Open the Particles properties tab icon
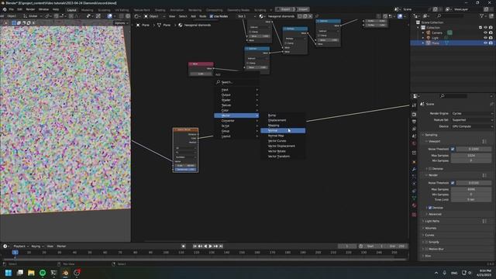 tap(414, 177)
